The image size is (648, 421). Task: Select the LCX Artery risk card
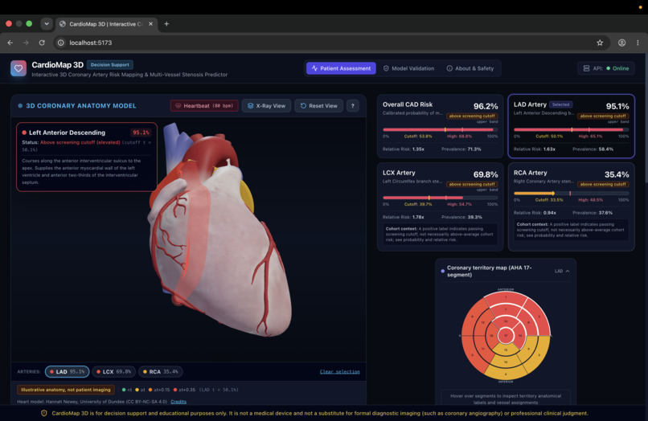click(x=440, y=206)
